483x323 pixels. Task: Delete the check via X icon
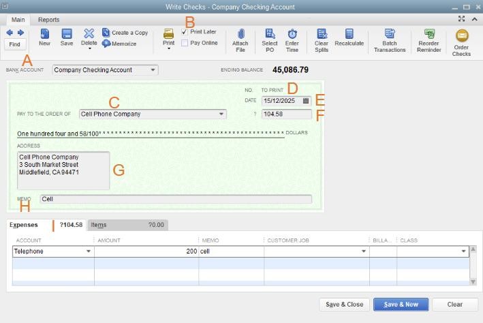[89, 33]
